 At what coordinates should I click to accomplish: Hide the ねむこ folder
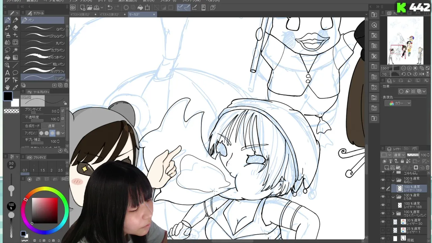[383, 180]
